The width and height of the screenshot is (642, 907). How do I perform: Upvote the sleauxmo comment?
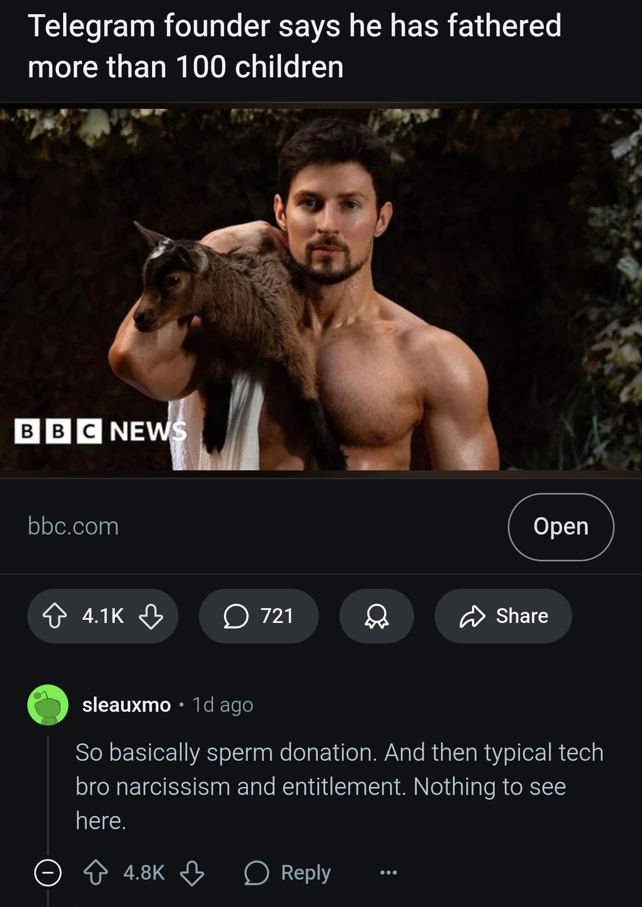96,873
